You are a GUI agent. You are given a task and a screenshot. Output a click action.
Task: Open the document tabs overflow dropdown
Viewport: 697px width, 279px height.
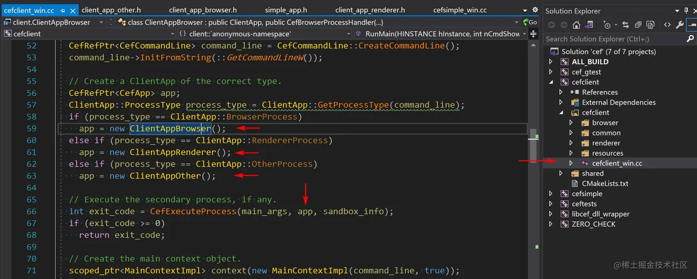525,10
